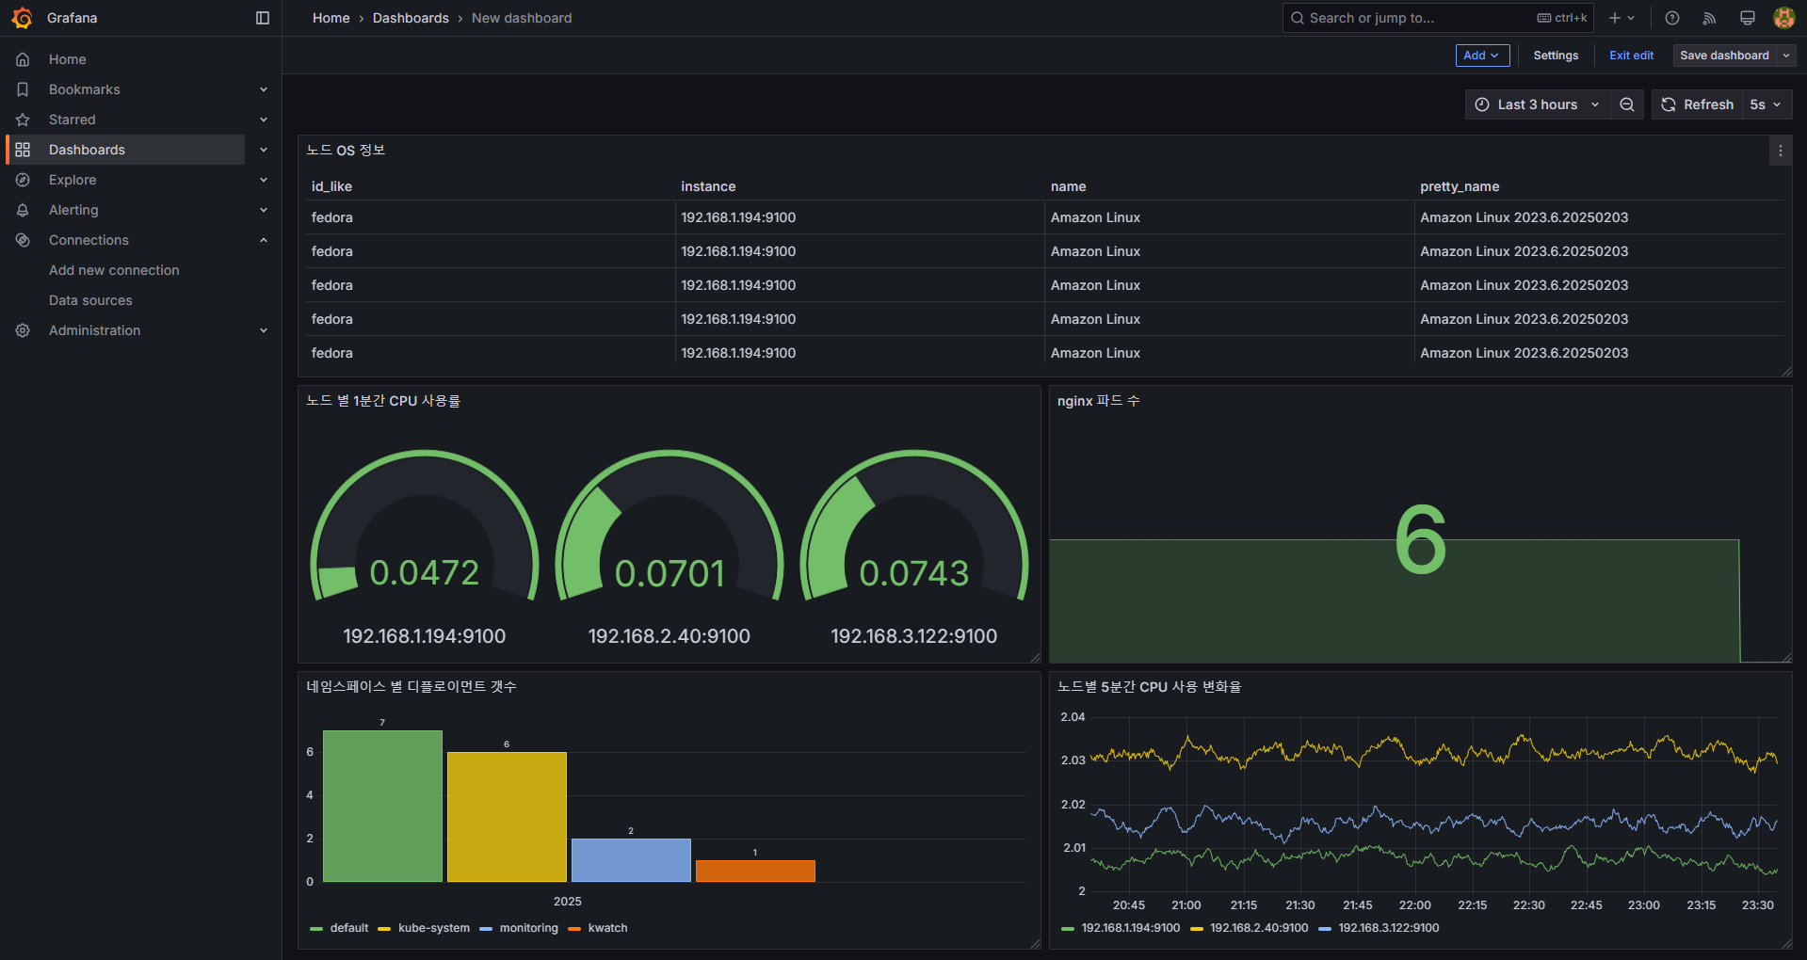This screenshot has height=960, width=1807.
Task: Click the Grafana logo icon
Action: (22, 18)
